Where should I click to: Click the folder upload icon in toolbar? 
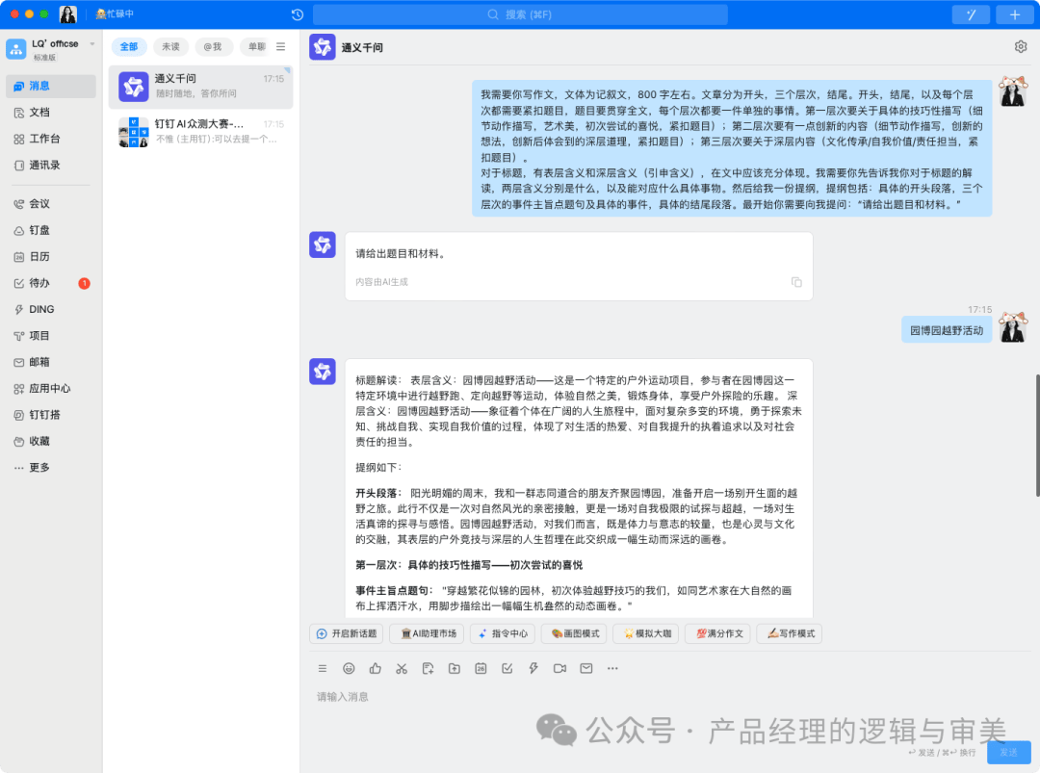(455, 668)
